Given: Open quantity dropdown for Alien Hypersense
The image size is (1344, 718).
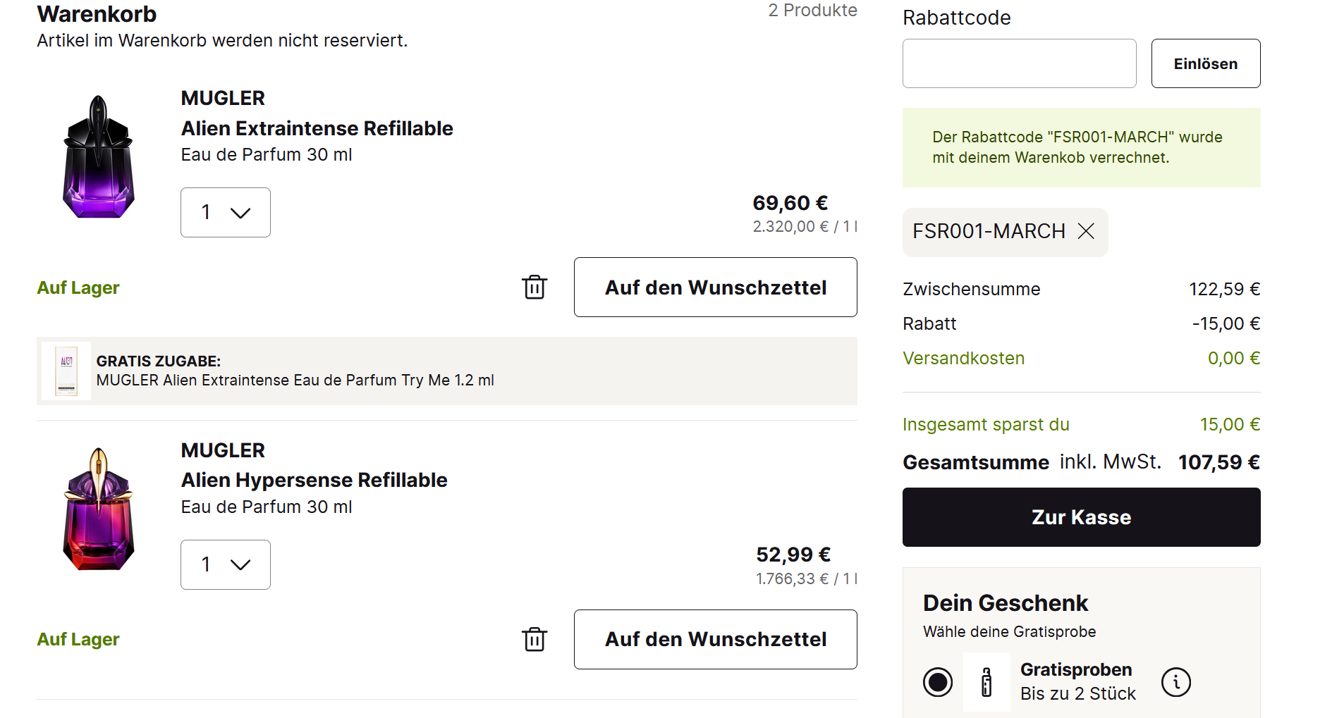Looking at the screenshot, I should point(226,564).
